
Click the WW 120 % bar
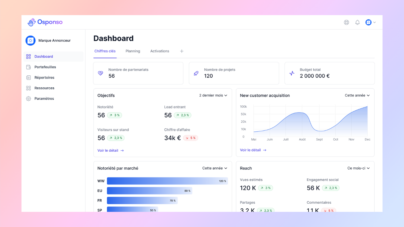coord(167,181)
